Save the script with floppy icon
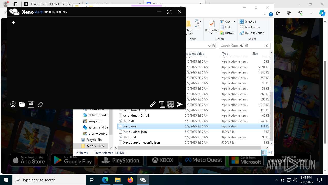This screenshot has width=328, height=185. coord(31,104)
